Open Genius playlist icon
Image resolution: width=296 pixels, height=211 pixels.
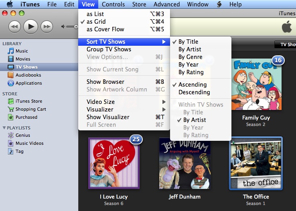(11, 135)
